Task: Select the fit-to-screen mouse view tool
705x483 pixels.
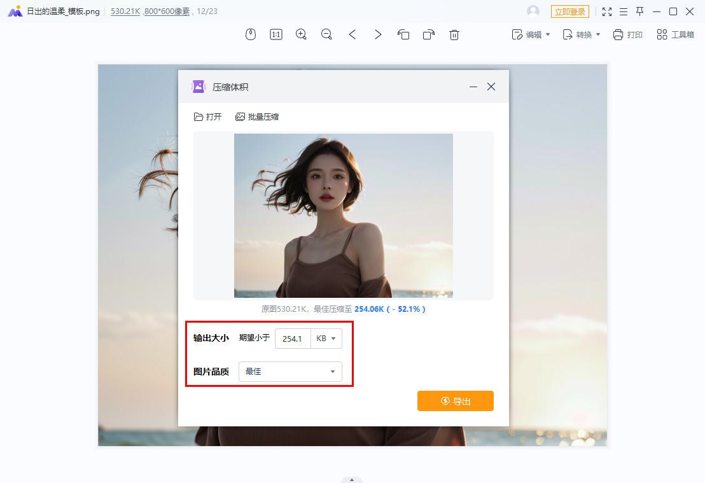Action: [x=250, y=34]
